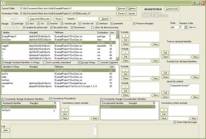Click the arrow button of top Exclude list

pos(125,36)
